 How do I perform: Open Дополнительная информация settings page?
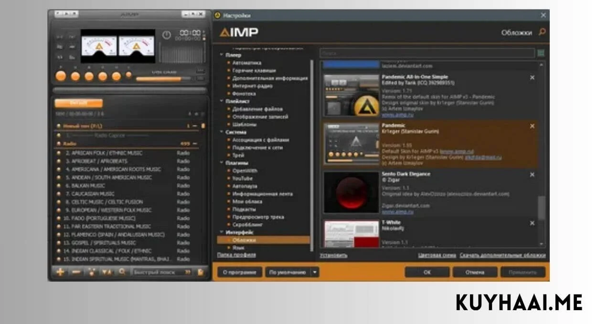point(270,78)
